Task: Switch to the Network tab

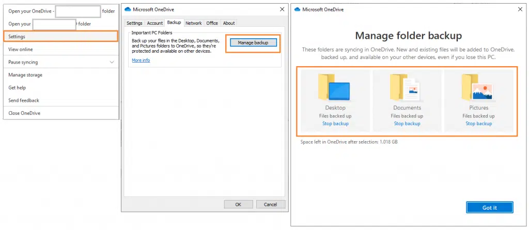Action: 194,23
